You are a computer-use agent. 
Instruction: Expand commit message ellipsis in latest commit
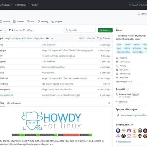click(48, 38)
